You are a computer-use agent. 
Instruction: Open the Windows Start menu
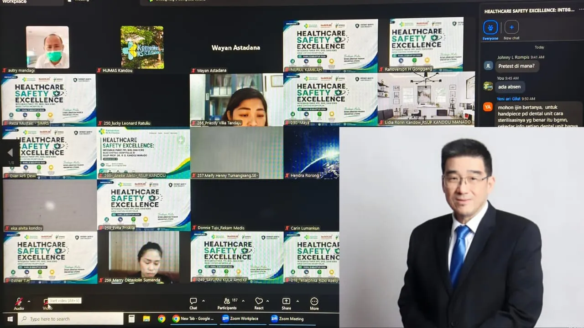[x=9, y=319]
